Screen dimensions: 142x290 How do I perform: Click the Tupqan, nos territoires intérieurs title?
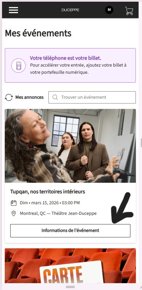(x=48, y=192)
